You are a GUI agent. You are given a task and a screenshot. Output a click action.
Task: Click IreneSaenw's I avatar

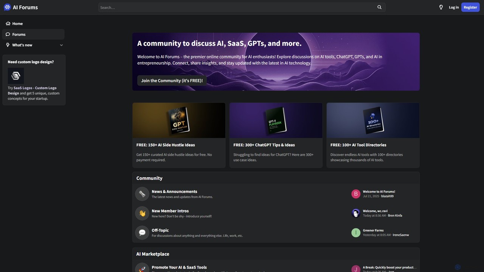[356, 232]
